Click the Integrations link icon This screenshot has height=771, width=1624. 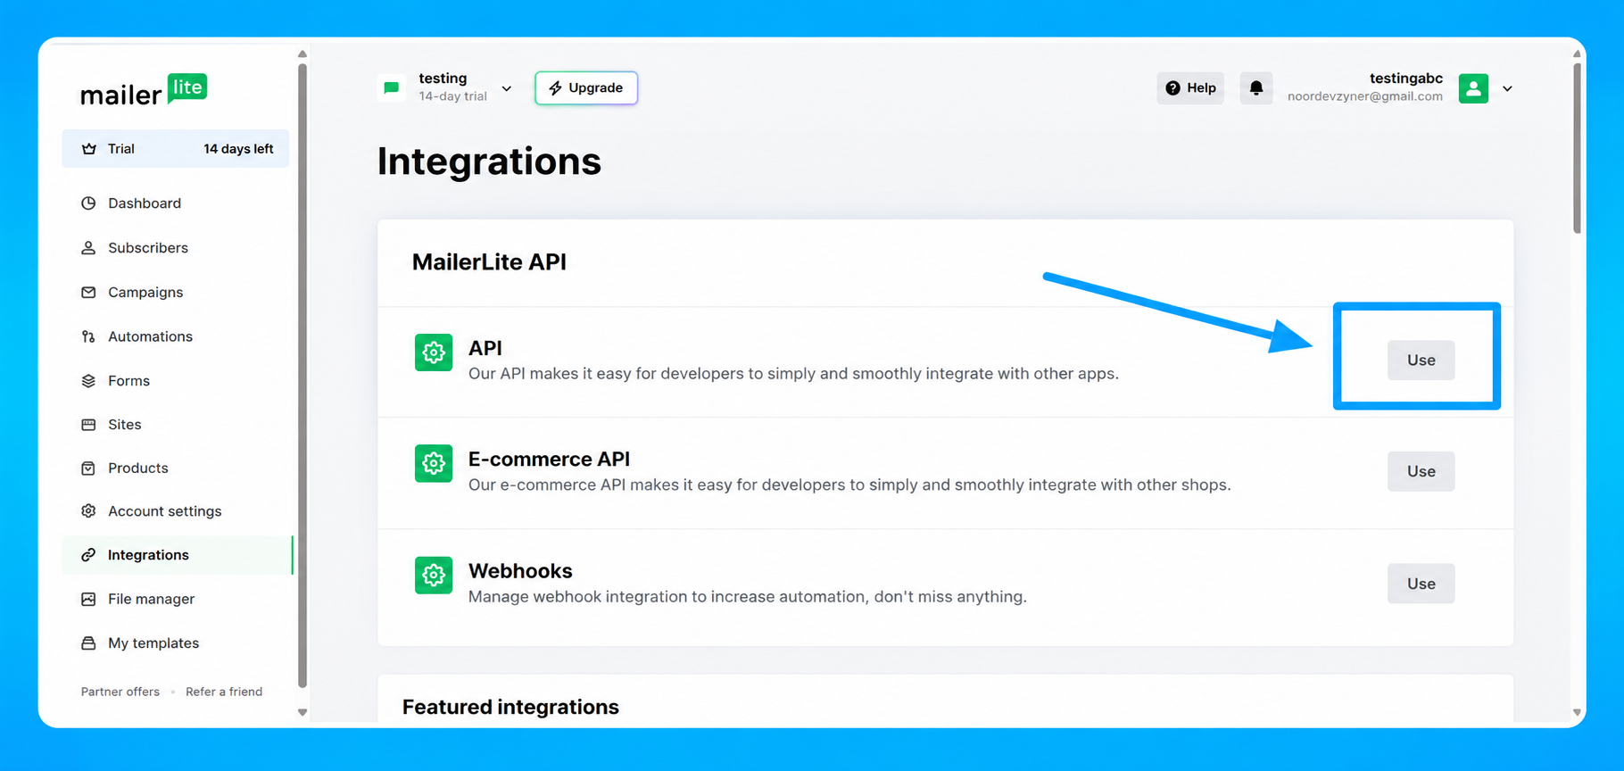click(88, 555)
